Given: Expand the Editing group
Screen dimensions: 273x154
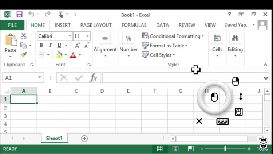Looking at the screenshot, I should point(235,45).
